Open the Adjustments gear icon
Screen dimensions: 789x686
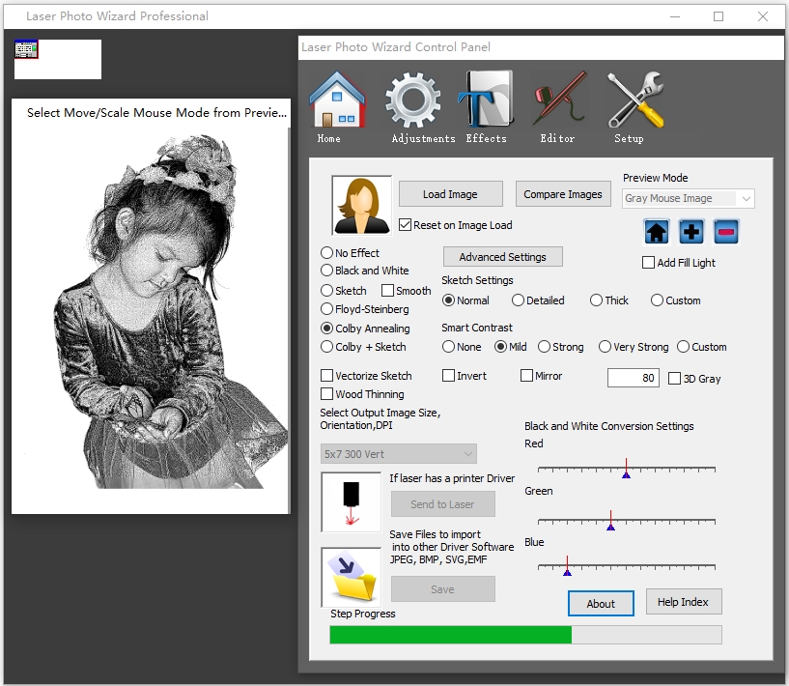pyautogui.click(x=413, y=101)
